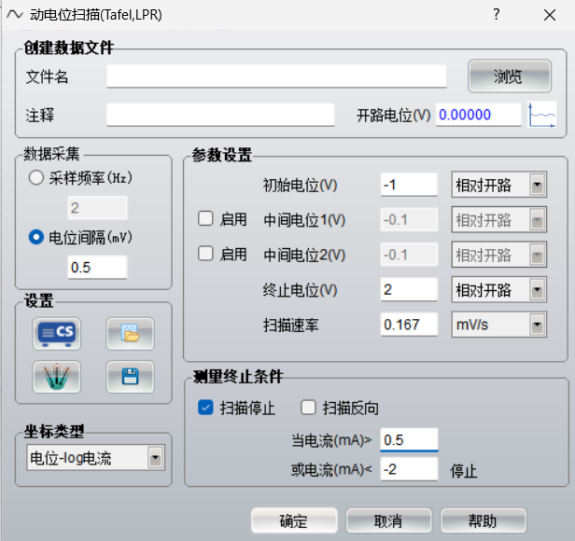Image resolution: width=575 pixels, height=541 pixels.
Task: Open the electrode cell setup icon
Action: 57,377
